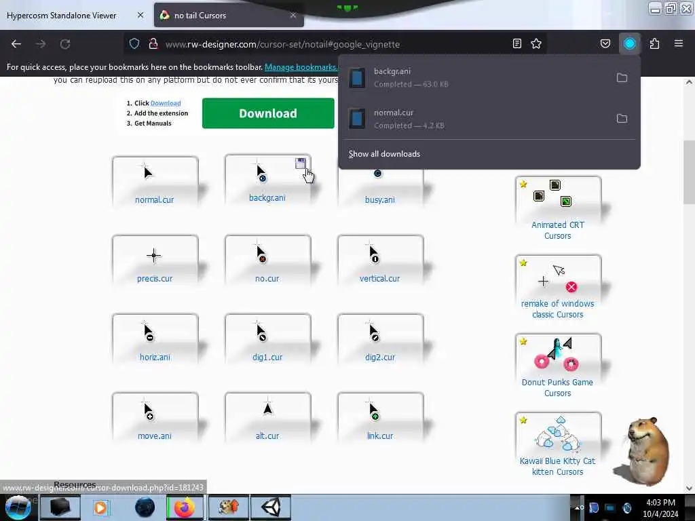This screenshot has width=695, height=521.
Task: Open the Firefox taskbar icon
Action: [x=185, y=507]
